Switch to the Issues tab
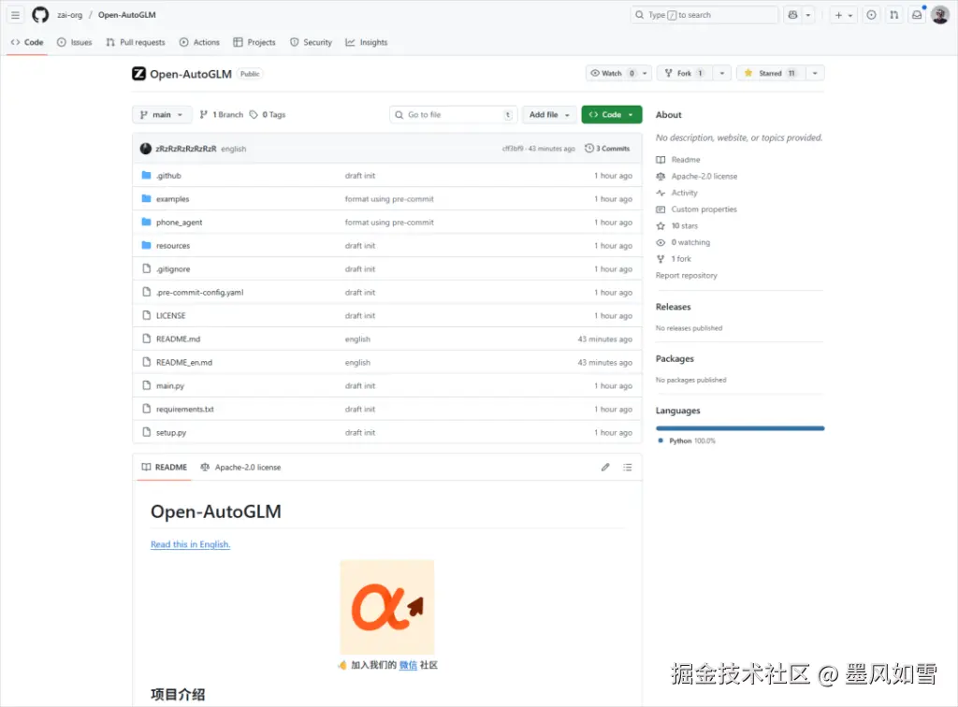Screen dimensions: 958x707 (x=75, y=42)
